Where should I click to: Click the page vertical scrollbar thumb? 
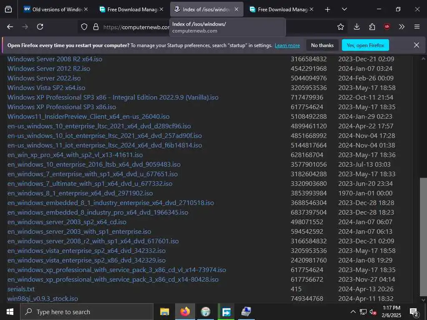coord(423,237)
